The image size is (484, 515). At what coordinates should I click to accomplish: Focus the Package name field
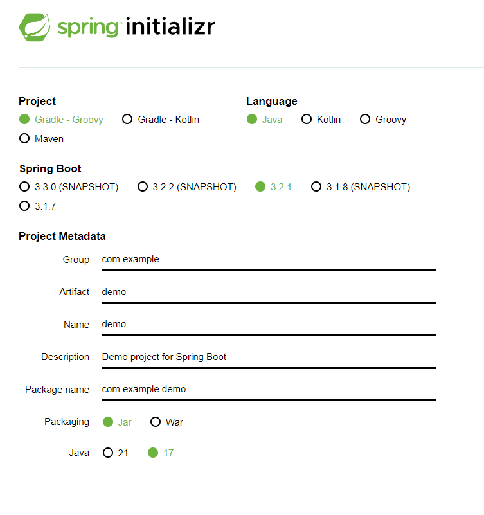[269, 391]
